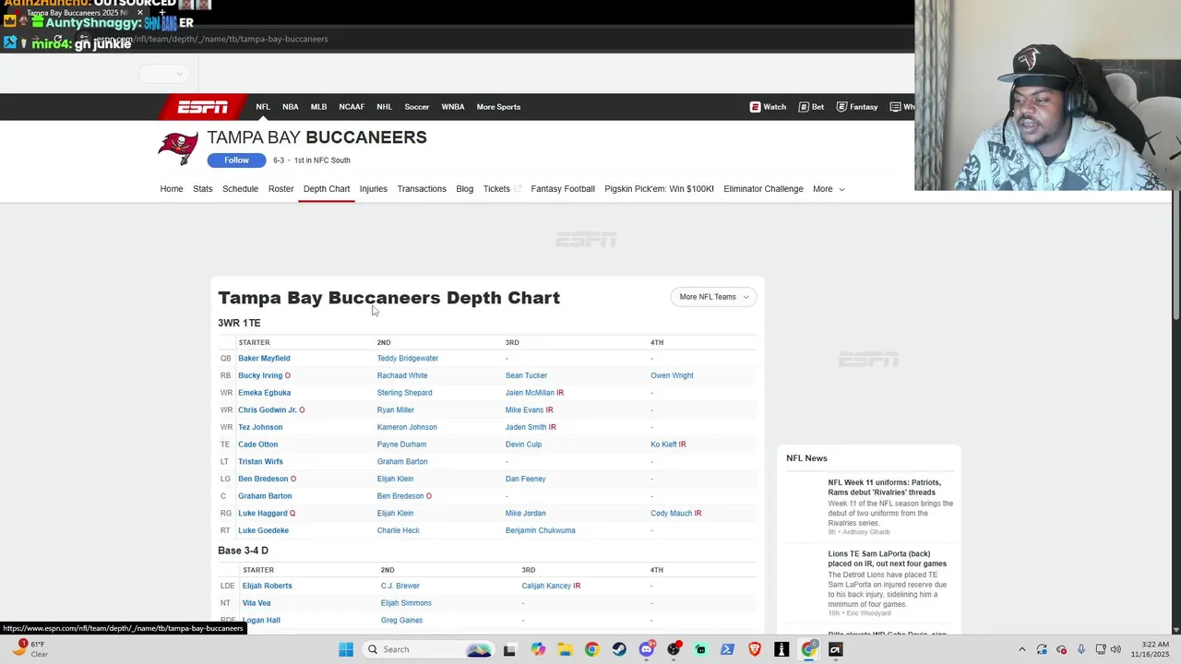Open Brave browser from the taskbar
The image size is (1181, 664).
755,649
